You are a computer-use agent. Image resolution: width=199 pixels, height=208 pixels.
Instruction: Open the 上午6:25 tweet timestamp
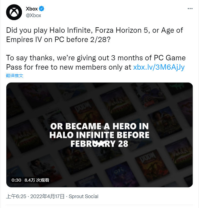pyautogui.click(x=16, y=197)
